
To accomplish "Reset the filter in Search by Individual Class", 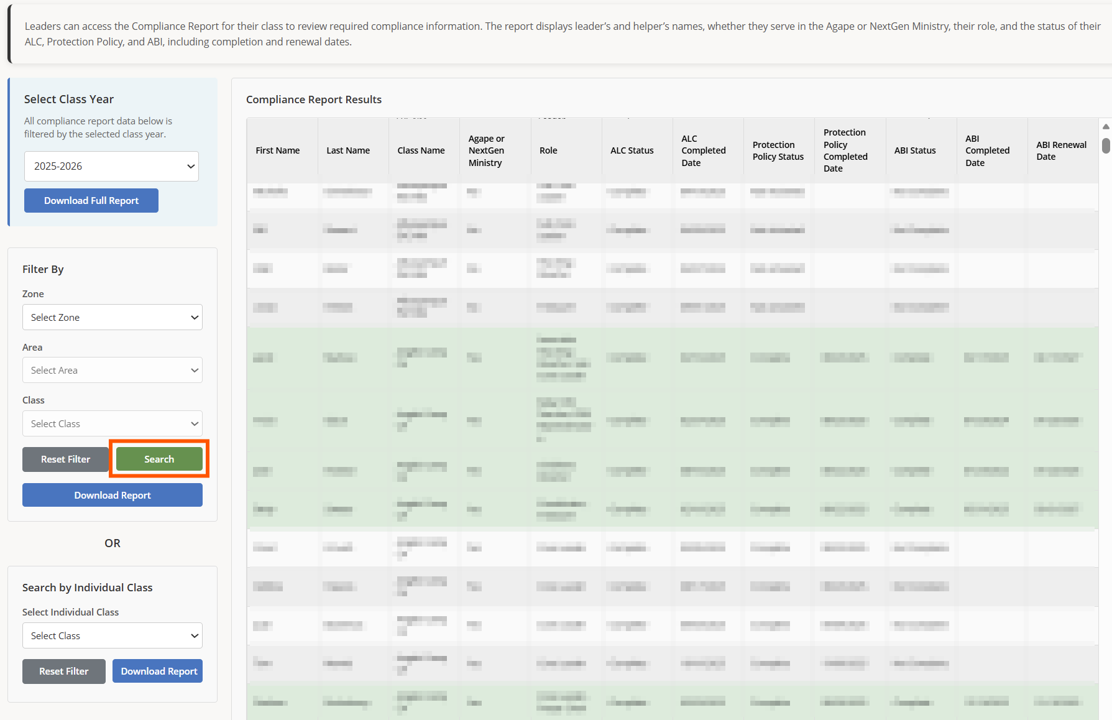I will point(64,672).
